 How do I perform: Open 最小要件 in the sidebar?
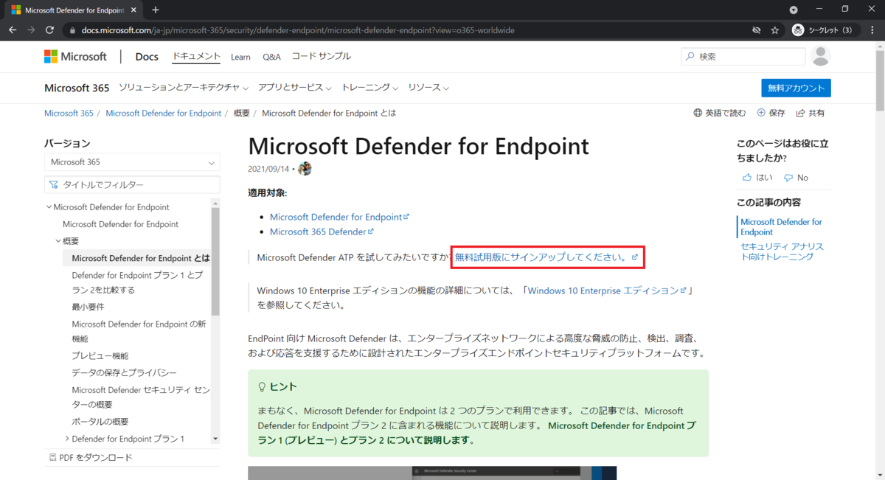(x=88, y=306)
